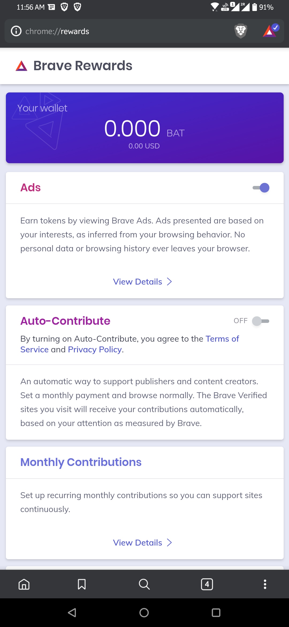Go to the home page icon
Image resolution: width=289 pixels, height=627 pixels.
pyautogui.click(x=24, y=584)
